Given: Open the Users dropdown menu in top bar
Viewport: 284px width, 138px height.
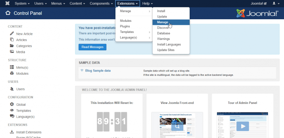Looking at the screenshot, I should (40, 3).
